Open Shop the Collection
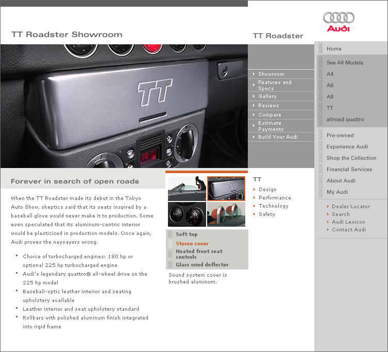This screenshot has width=388, height=352. click(351, 158)
